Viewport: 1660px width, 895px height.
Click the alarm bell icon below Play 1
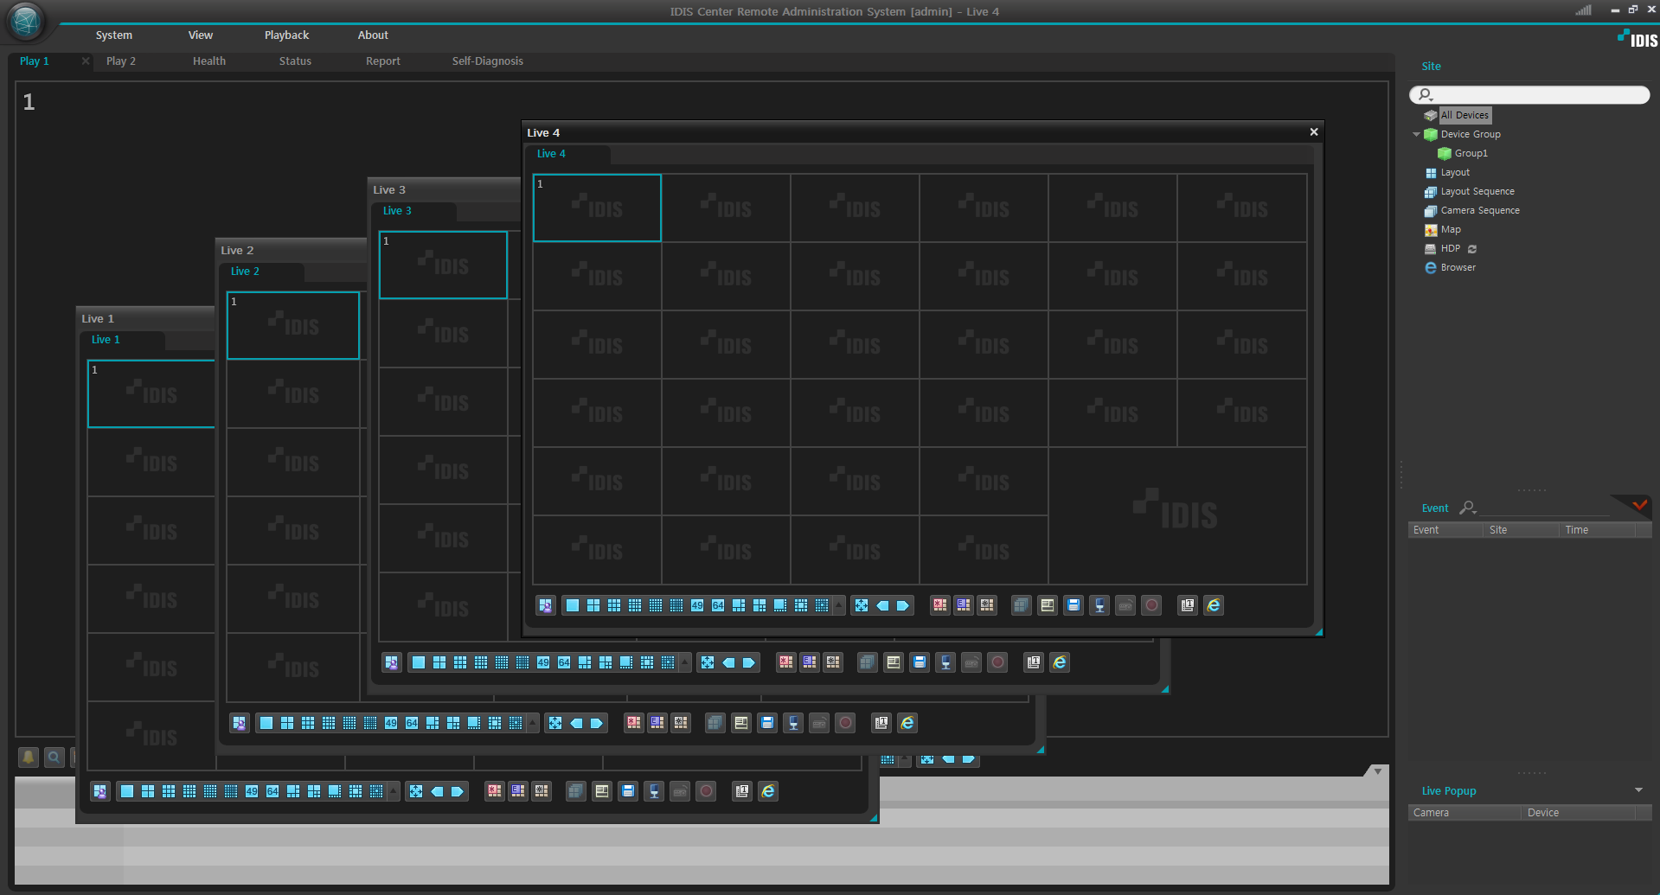(x=29, y=758)
